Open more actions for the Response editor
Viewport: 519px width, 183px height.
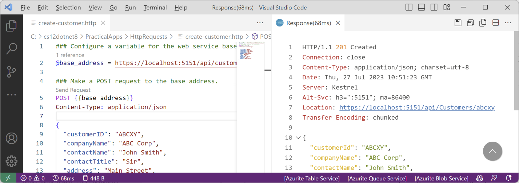pyautogui.click(x=508, y=23)
